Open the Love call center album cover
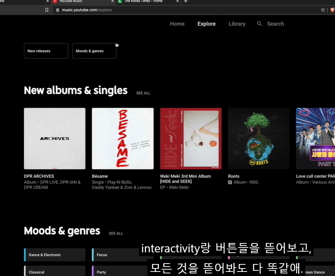The height and width of the screenshot is (276, 335). (315, 139)
